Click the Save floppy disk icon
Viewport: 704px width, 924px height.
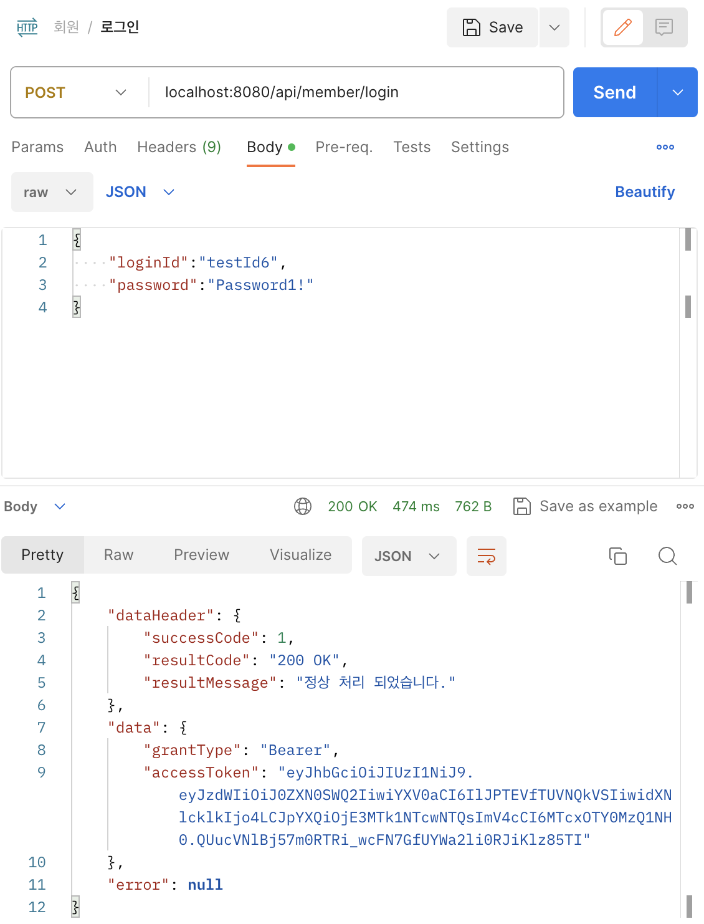pyautogui.click(x=472, y=27)
